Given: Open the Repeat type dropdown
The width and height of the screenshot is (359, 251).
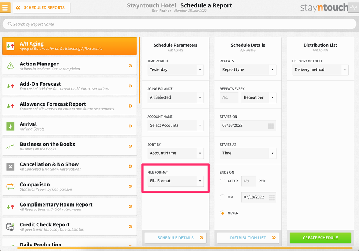Looking at the screenshot, I should (x=248, y=70).
